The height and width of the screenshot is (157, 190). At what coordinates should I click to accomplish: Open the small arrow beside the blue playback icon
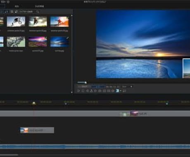pos(121,91)
